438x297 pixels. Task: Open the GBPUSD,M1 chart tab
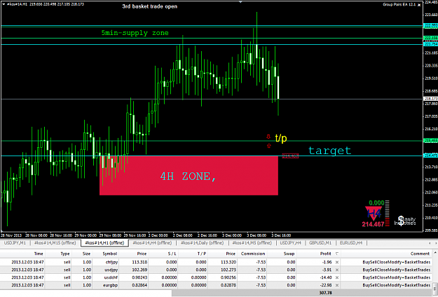tap(320, 243)
